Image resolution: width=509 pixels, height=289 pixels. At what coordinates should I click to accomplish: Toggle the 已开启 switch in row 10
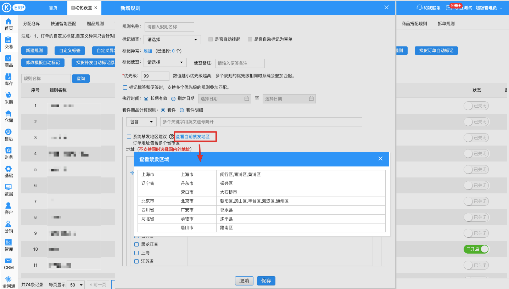476,249
